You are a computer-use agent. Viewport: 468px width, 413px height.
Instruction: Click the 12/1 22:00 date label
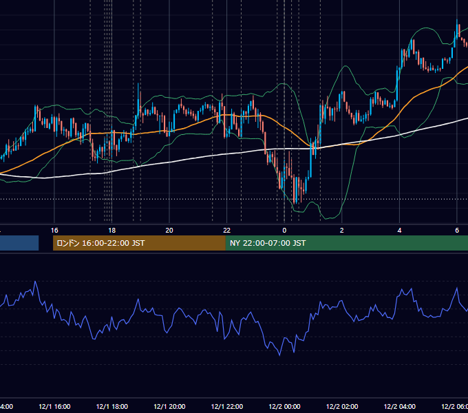coord(227,406)
